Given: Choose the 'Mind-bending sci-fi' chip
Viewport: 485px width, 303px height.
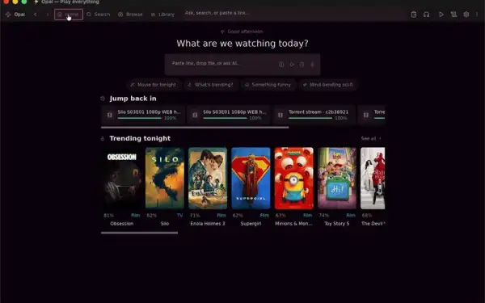Looking at the screenshot, I should click(x=328, y=85).
